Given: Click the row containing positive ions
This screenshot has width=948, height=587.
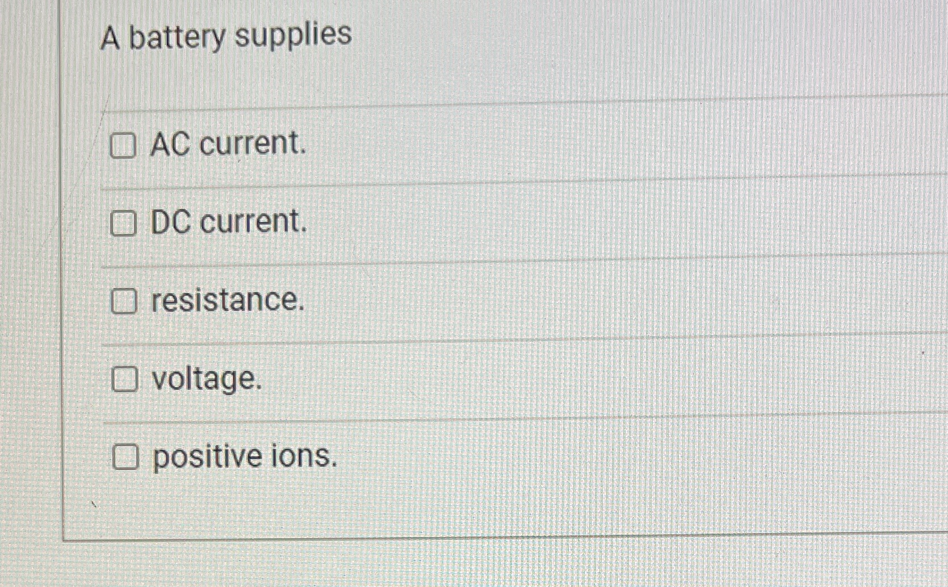Looking at the screenshot, I should [x=397, y=459].
